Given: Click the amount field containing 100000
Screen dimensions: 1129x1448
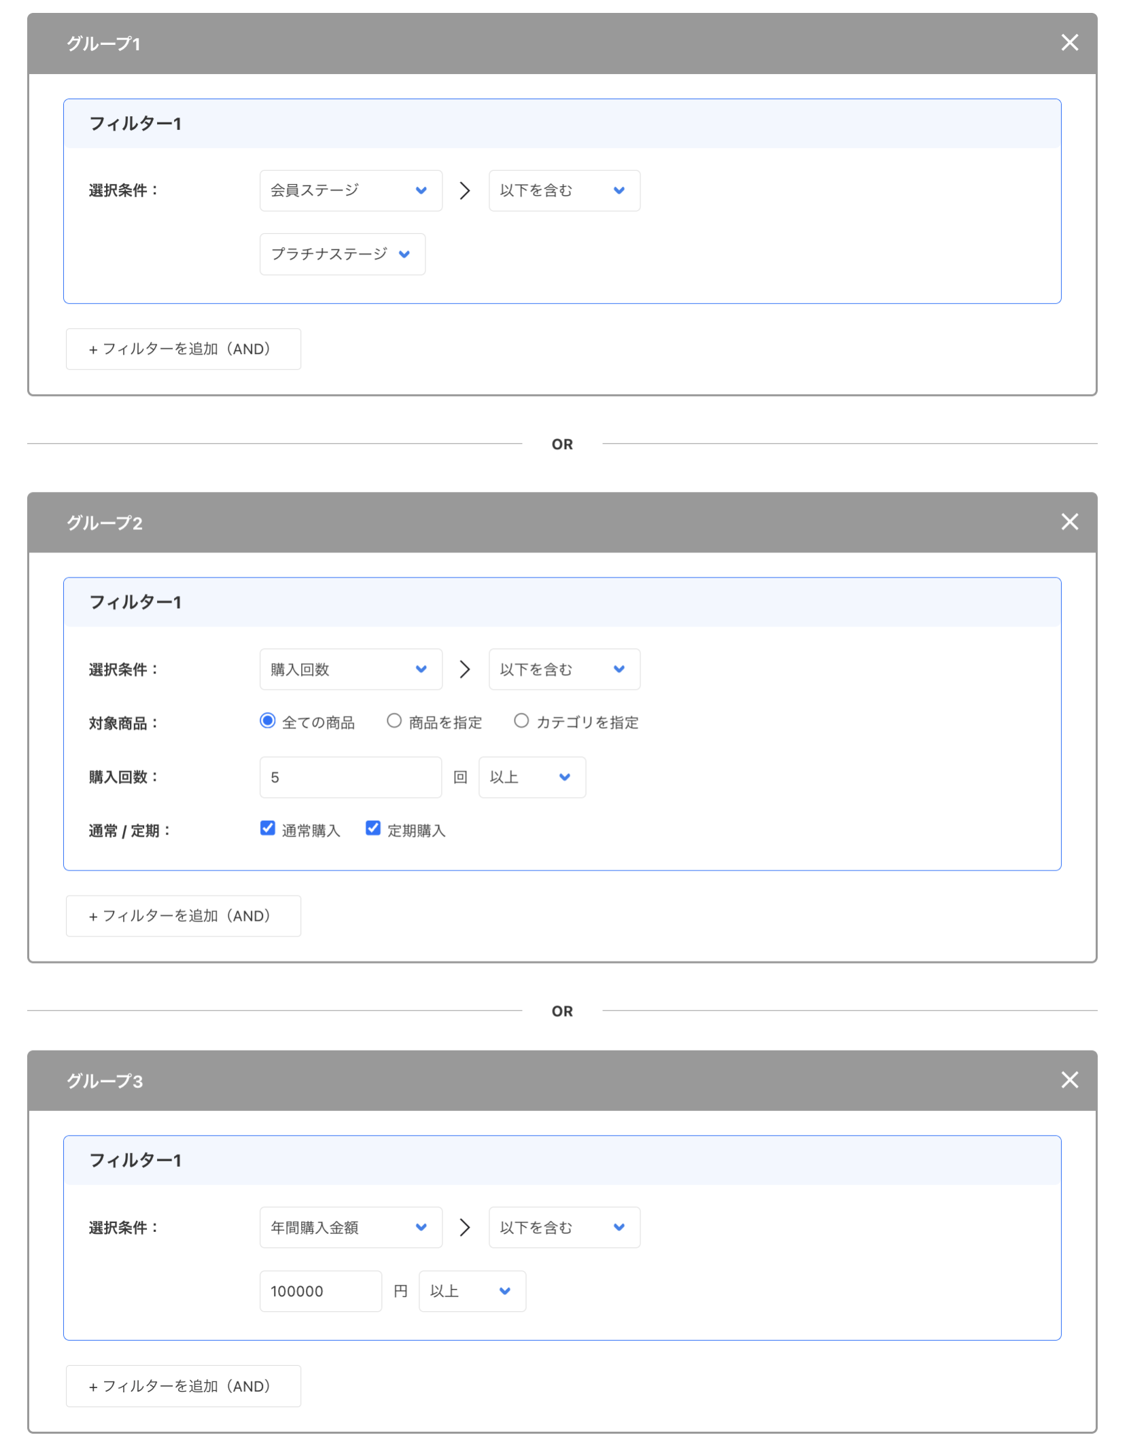Looking at the screenshot, I should coord(320,1290).
